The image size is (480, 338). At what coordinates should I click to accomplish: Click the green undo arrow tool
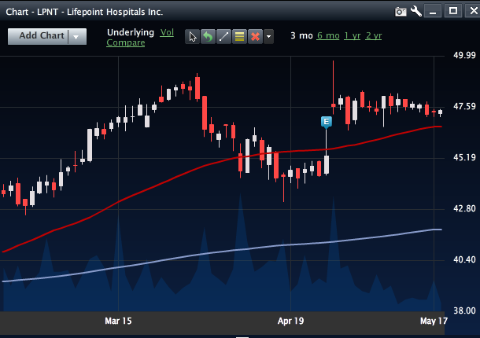[209, 37]
